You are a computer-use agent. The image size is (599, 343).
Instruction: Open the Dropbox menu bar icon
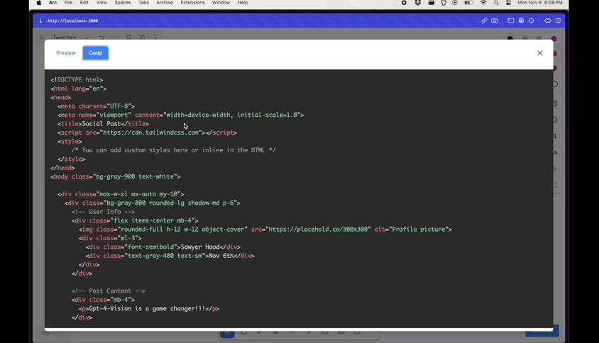(x=417, y=3)
